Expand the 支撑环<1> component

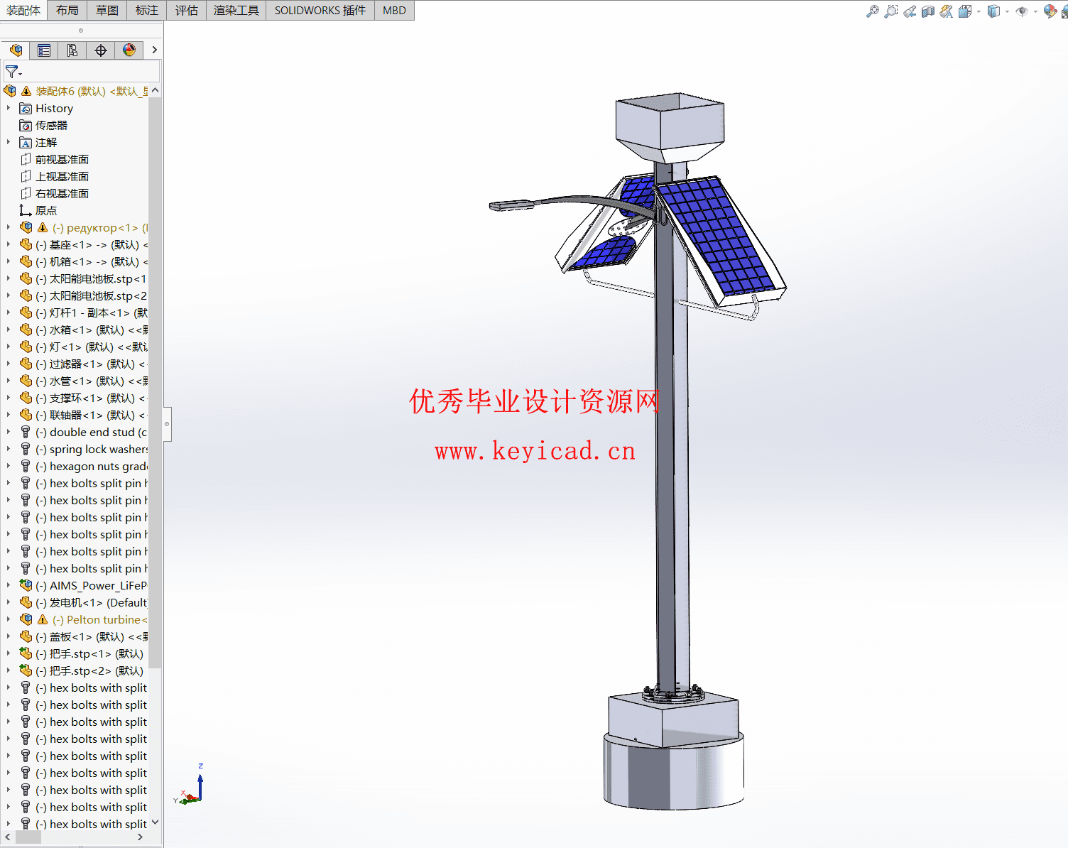coord(9,398)
